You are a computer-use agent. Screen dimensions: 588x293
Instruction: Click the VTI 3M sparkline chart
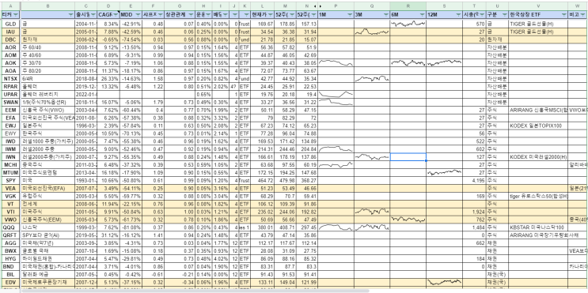coord(372,212)
